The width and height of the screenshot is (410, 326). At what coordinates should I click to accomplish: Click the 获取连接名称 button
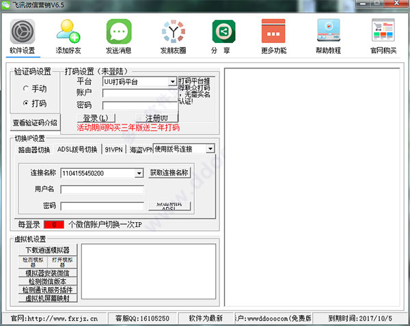(169, 173)
